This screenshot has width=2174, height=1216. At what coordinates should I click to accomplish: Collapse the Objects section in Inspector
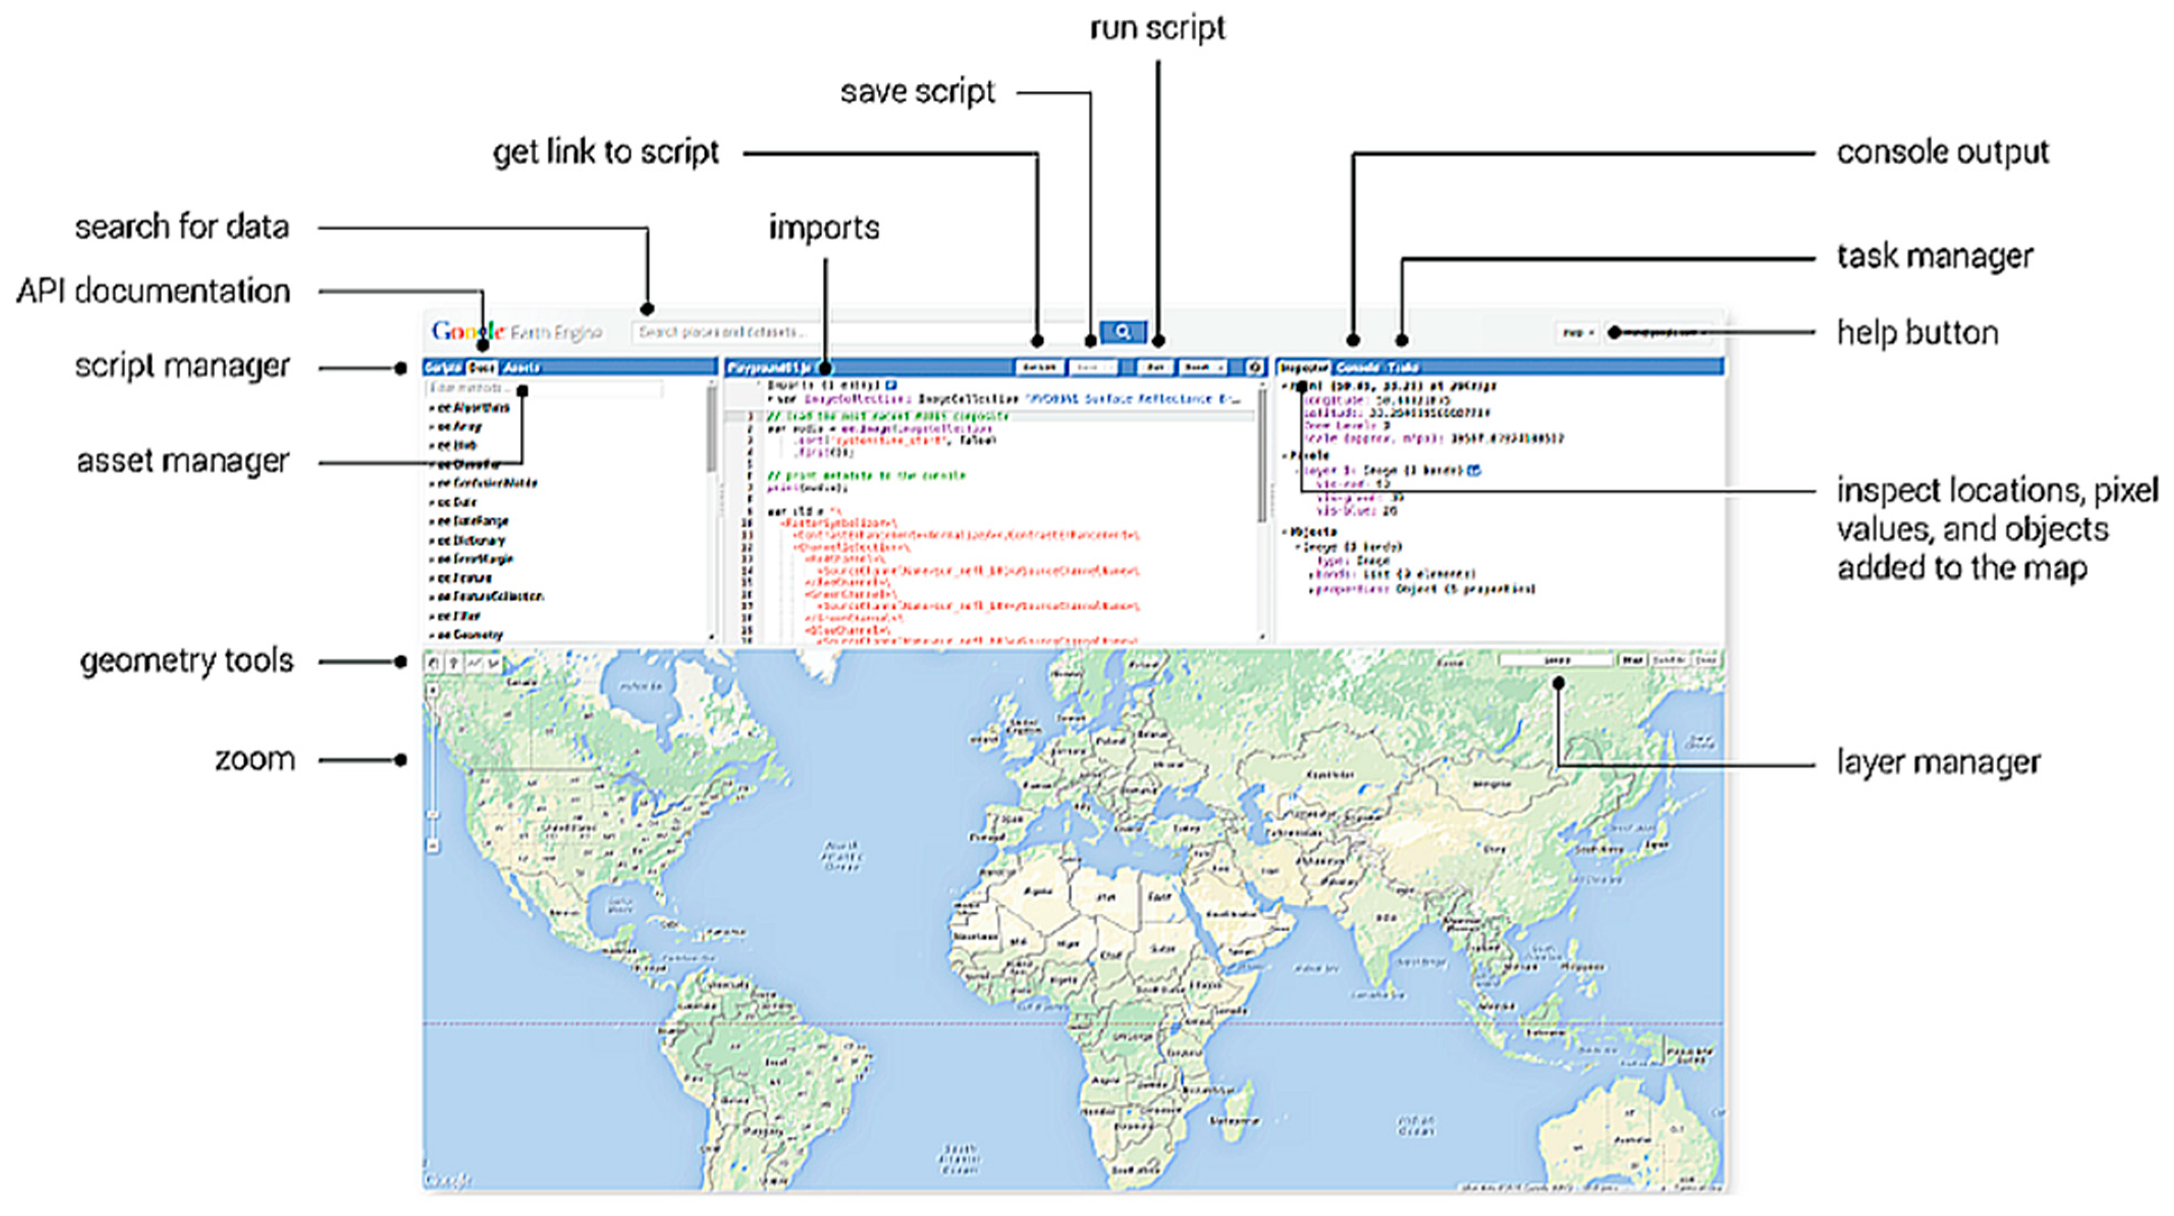[x=1285, y=533]
